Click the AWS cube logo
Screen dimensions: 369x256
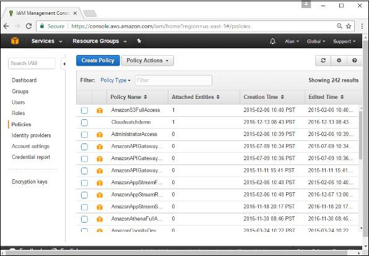[x=15, y=41]
